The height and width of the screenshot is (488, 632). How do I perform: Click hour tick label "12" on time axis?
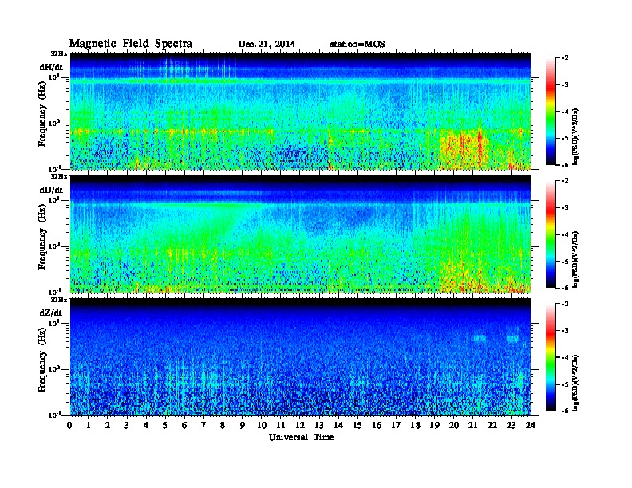(300, 425)
